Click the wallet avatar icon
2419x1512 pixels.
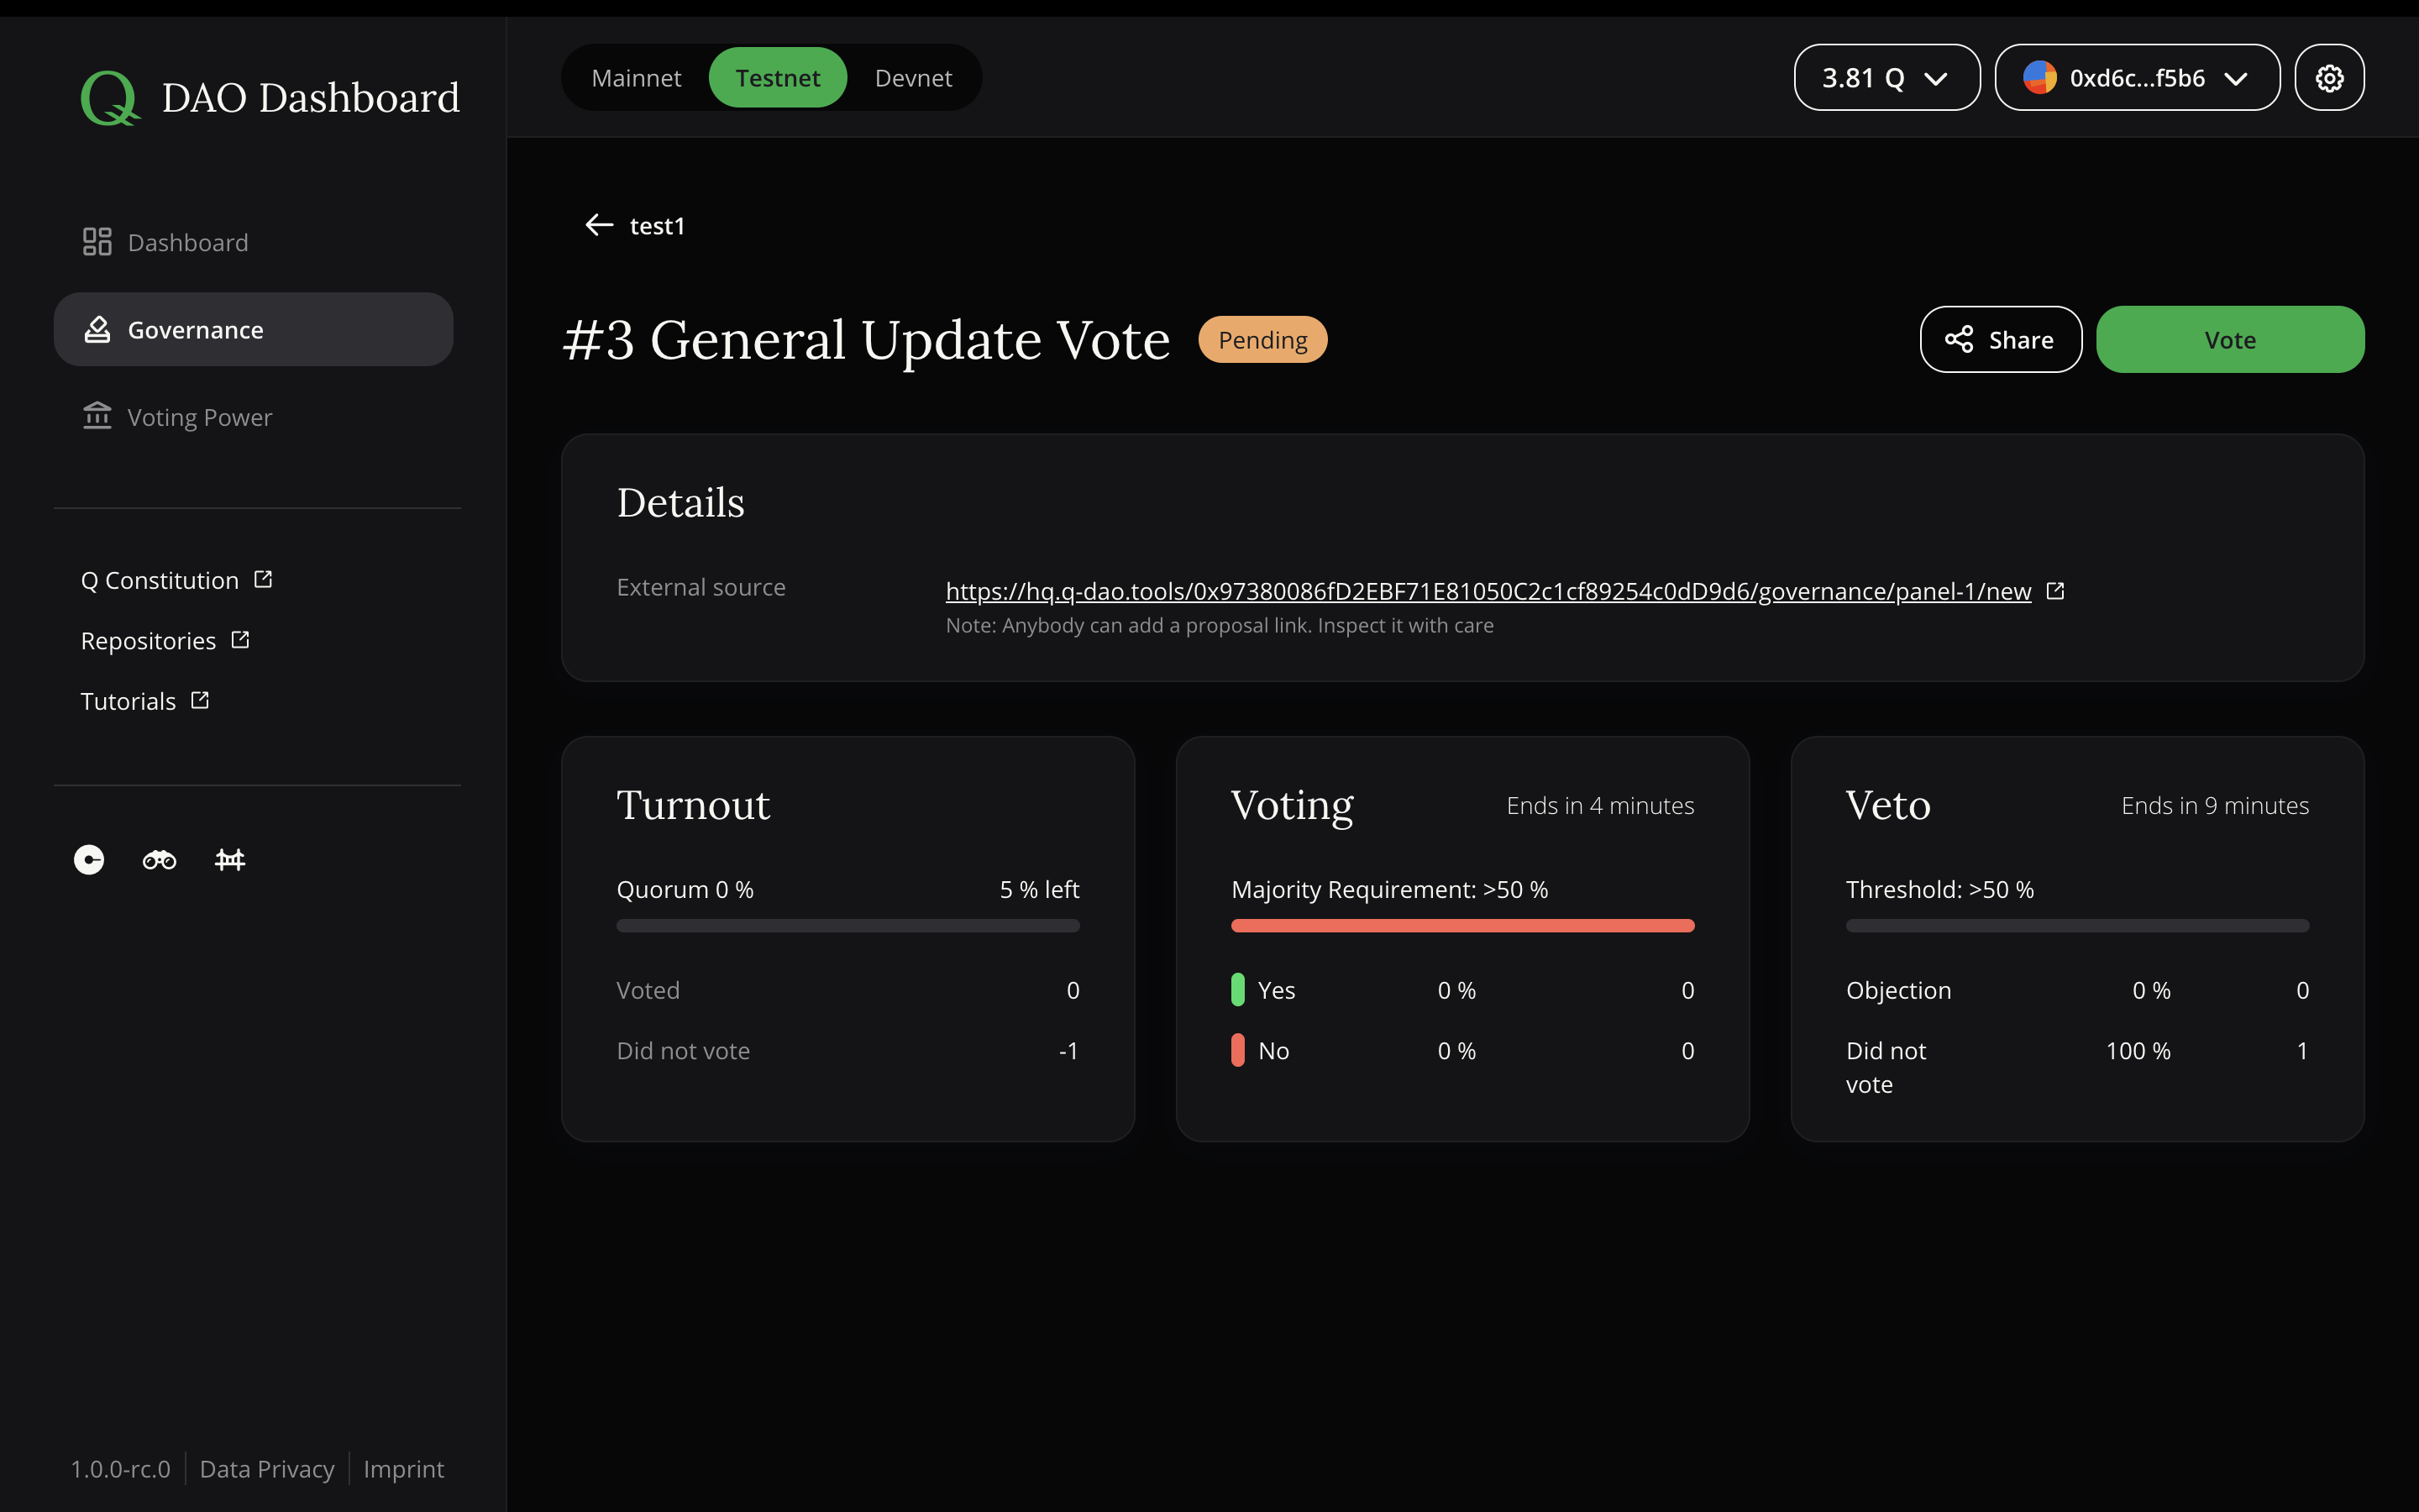[x=2039, y=78]
